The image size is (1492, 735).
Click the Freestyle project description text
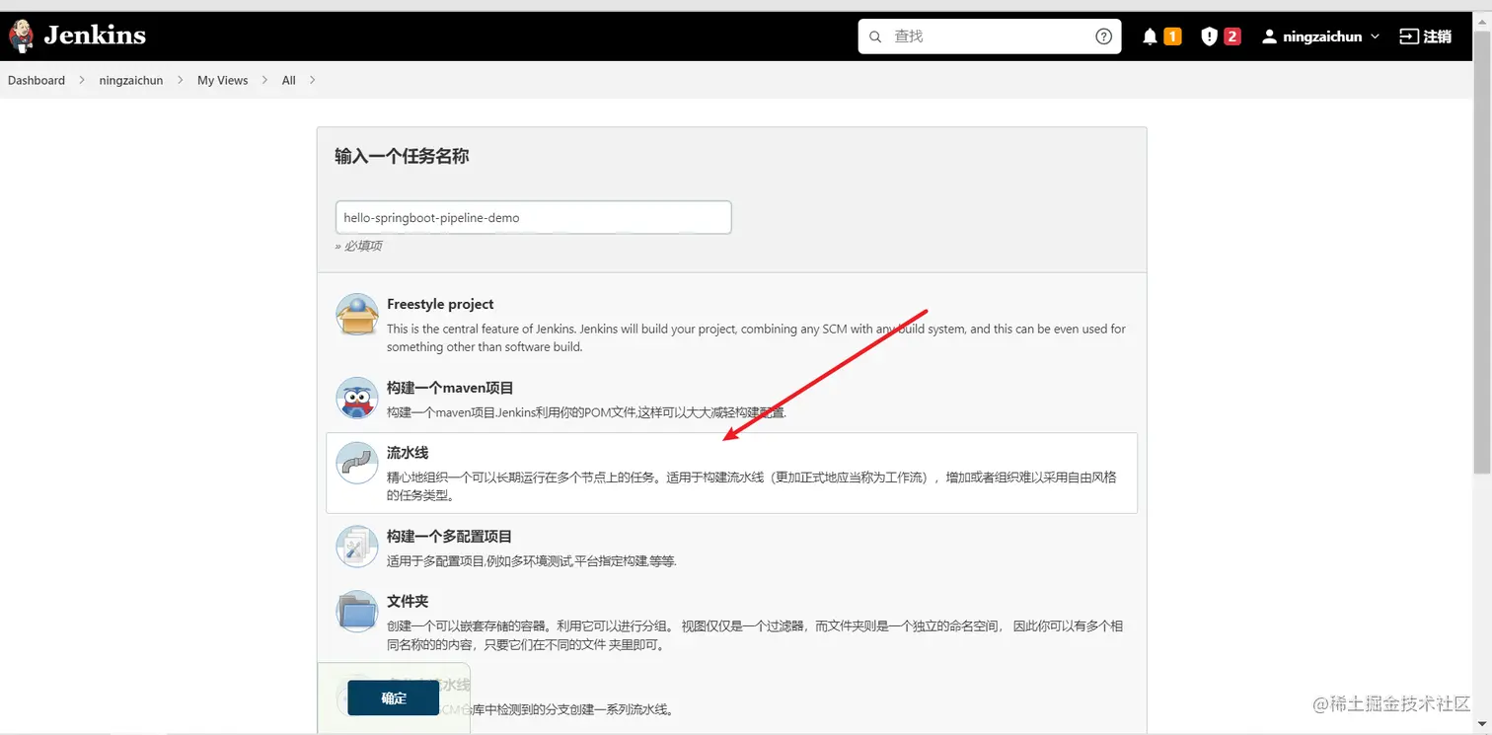pyautogui.click(x=756, y=337)
